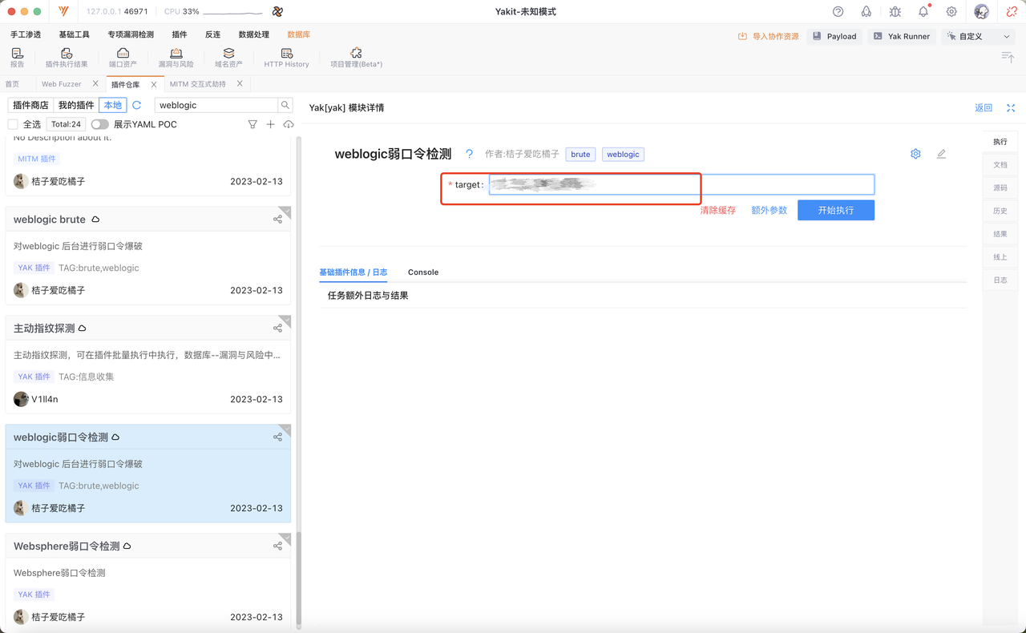This screenshot has width=1026, height=633.
Task: Click cloud icon next to weblogic brute
Action: click(x=95, y=220)
